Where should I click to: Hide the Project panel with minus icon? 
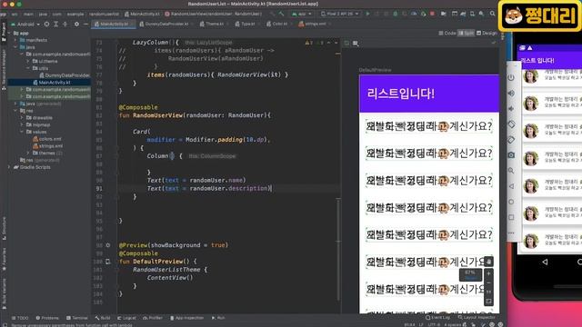coord(85,25)
